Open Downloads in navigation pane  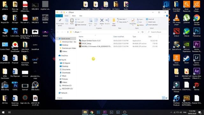[x=66, y=73]
